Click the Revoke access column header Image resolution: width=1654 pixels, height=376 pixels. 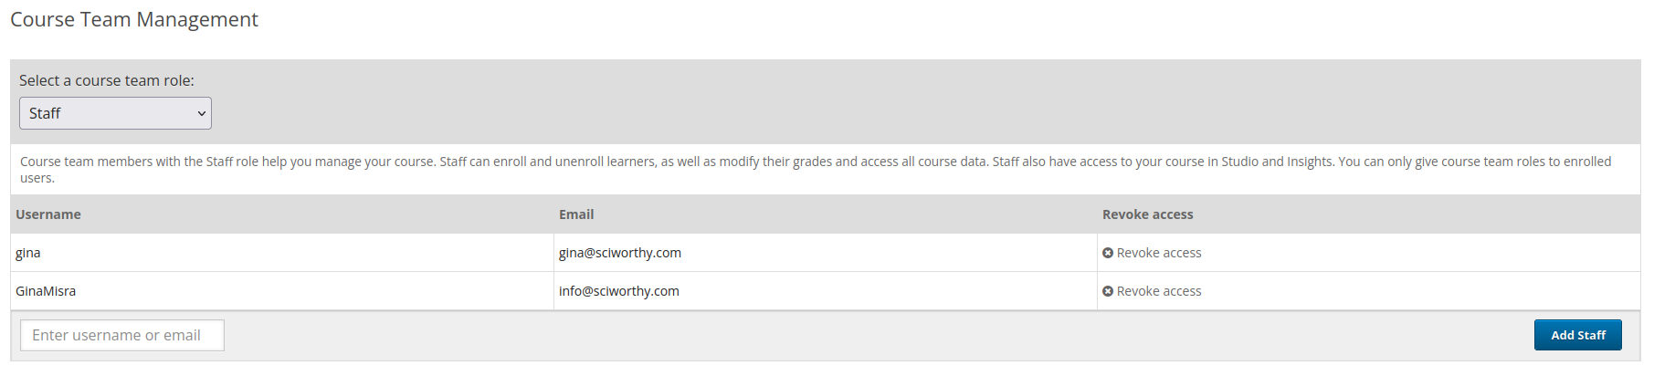point(1147,214)
